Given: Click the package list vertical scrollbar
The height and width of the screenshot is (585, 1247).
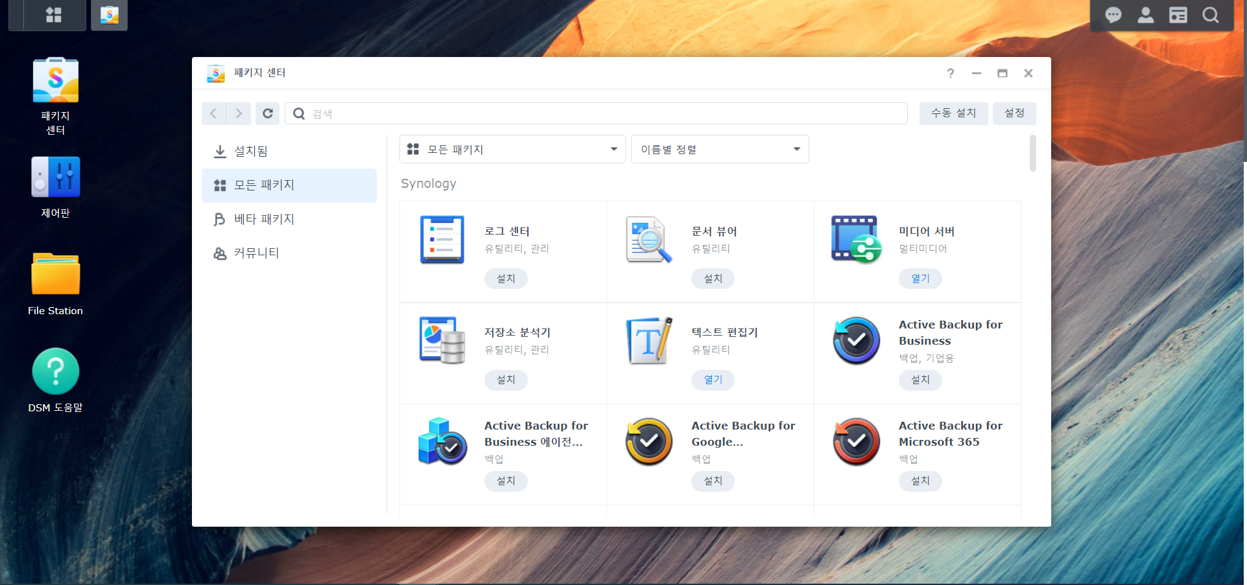Looking at the screenshot, I should coord(1032,154).
